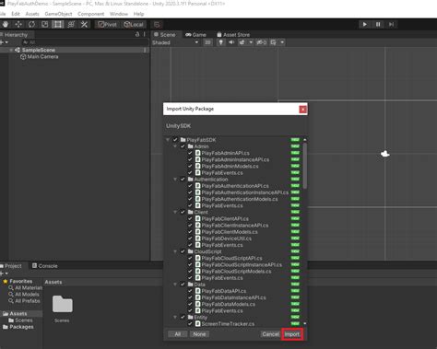The image size is (437, 349).
Task: Switch to the Scene tab
Action: (x=165, y=35)
